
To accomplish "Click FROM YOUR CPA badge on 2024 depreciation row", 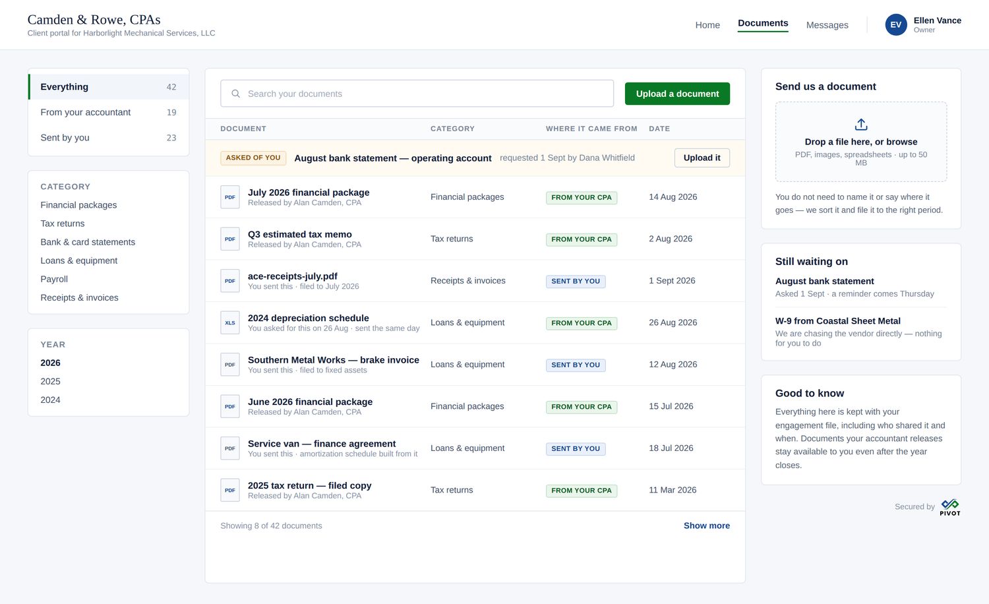I will pyautogui.click(x=582, y=323).
